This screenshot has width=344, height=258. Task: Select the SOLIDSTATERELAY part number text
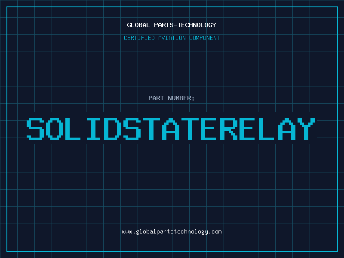pos(171,129)
